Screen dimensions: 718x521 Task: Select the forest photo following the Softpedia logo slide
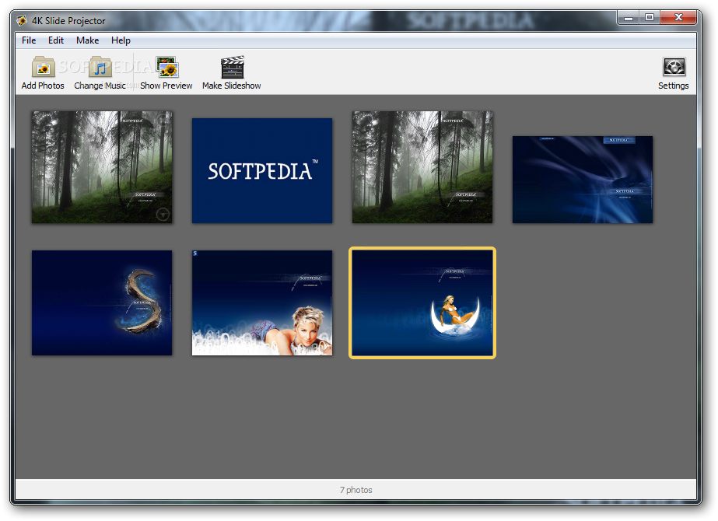tap(422, 167)
